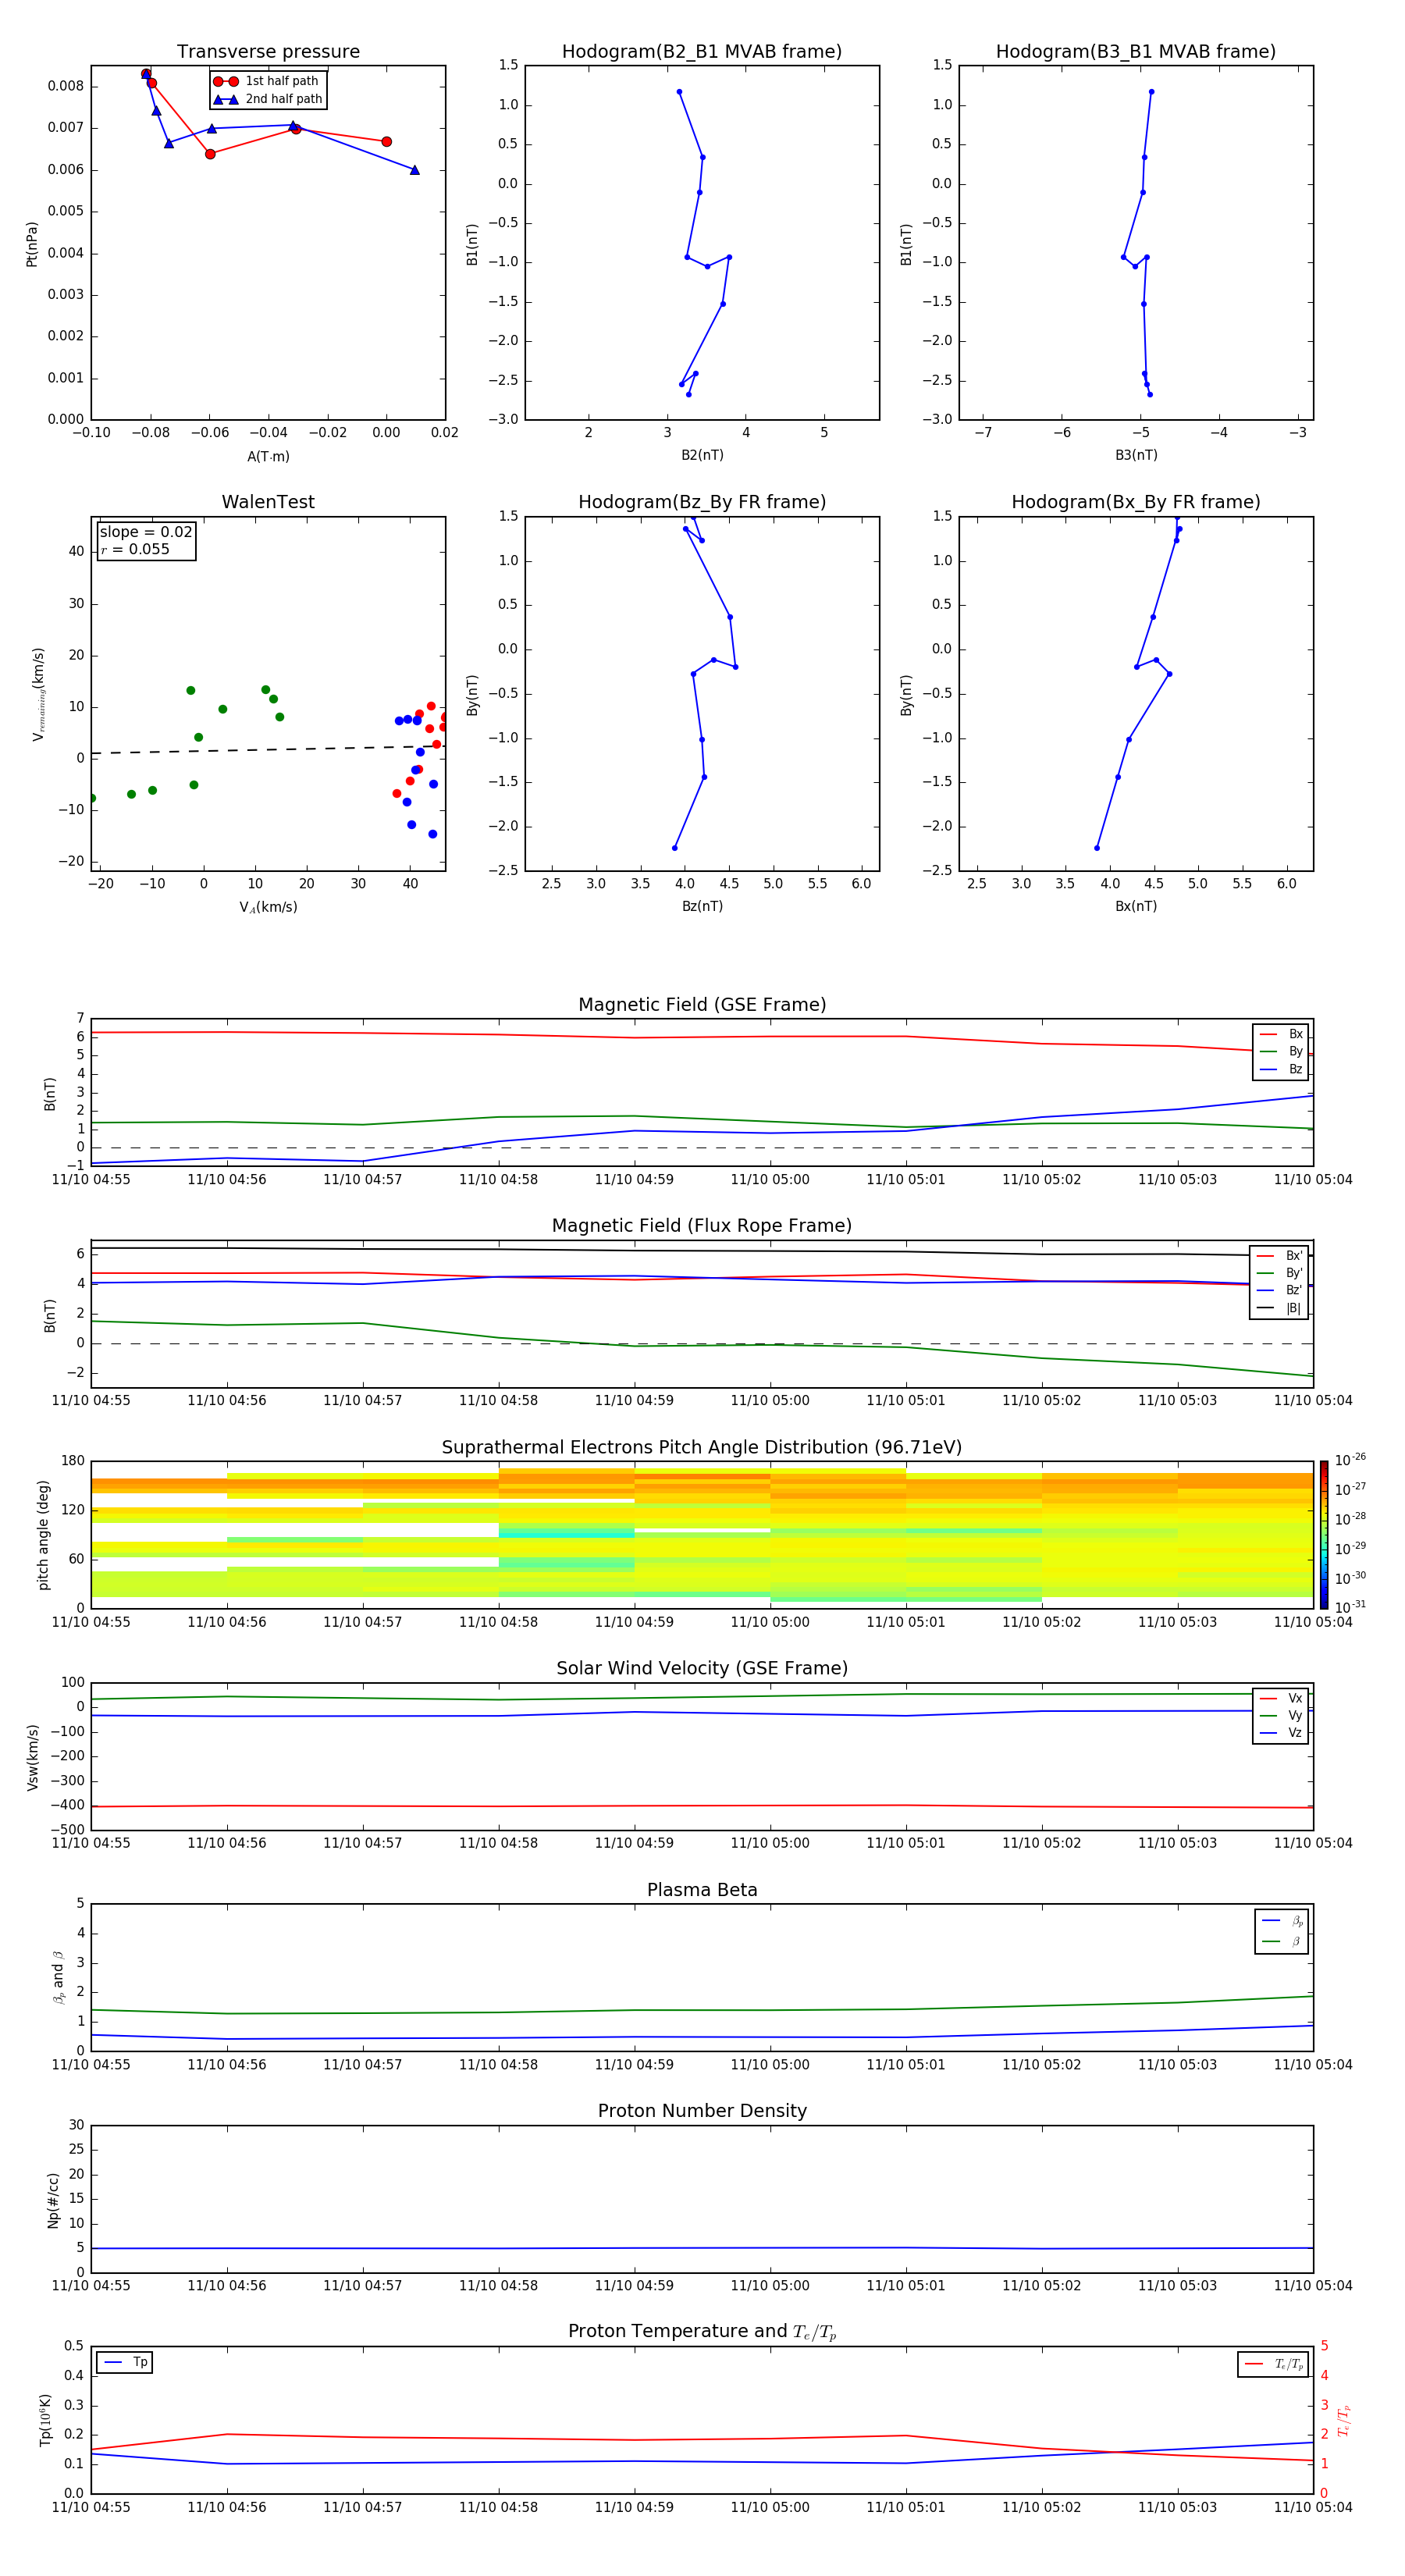Select the Tp legend entry
This screenshot has width=1405, height=2576.
tap(125, 2362)
